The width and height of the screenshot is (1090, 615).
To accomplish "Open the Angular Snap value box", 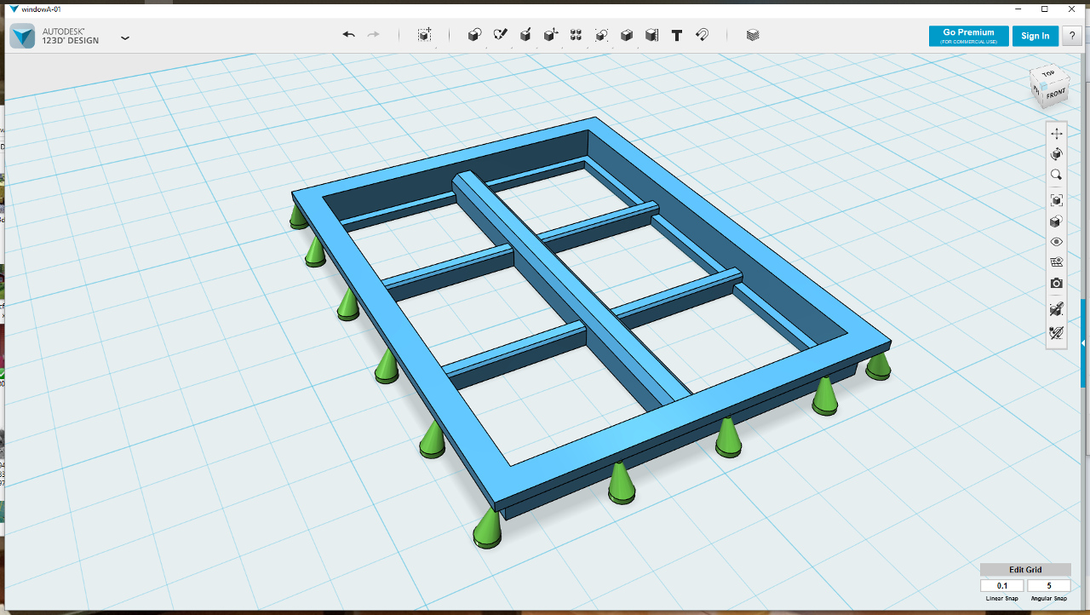I will point(1049,586).
